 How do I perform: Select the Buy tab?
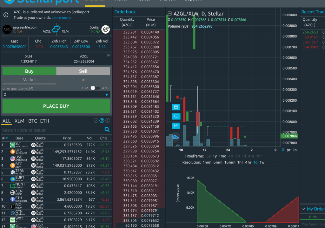point(29,71)
